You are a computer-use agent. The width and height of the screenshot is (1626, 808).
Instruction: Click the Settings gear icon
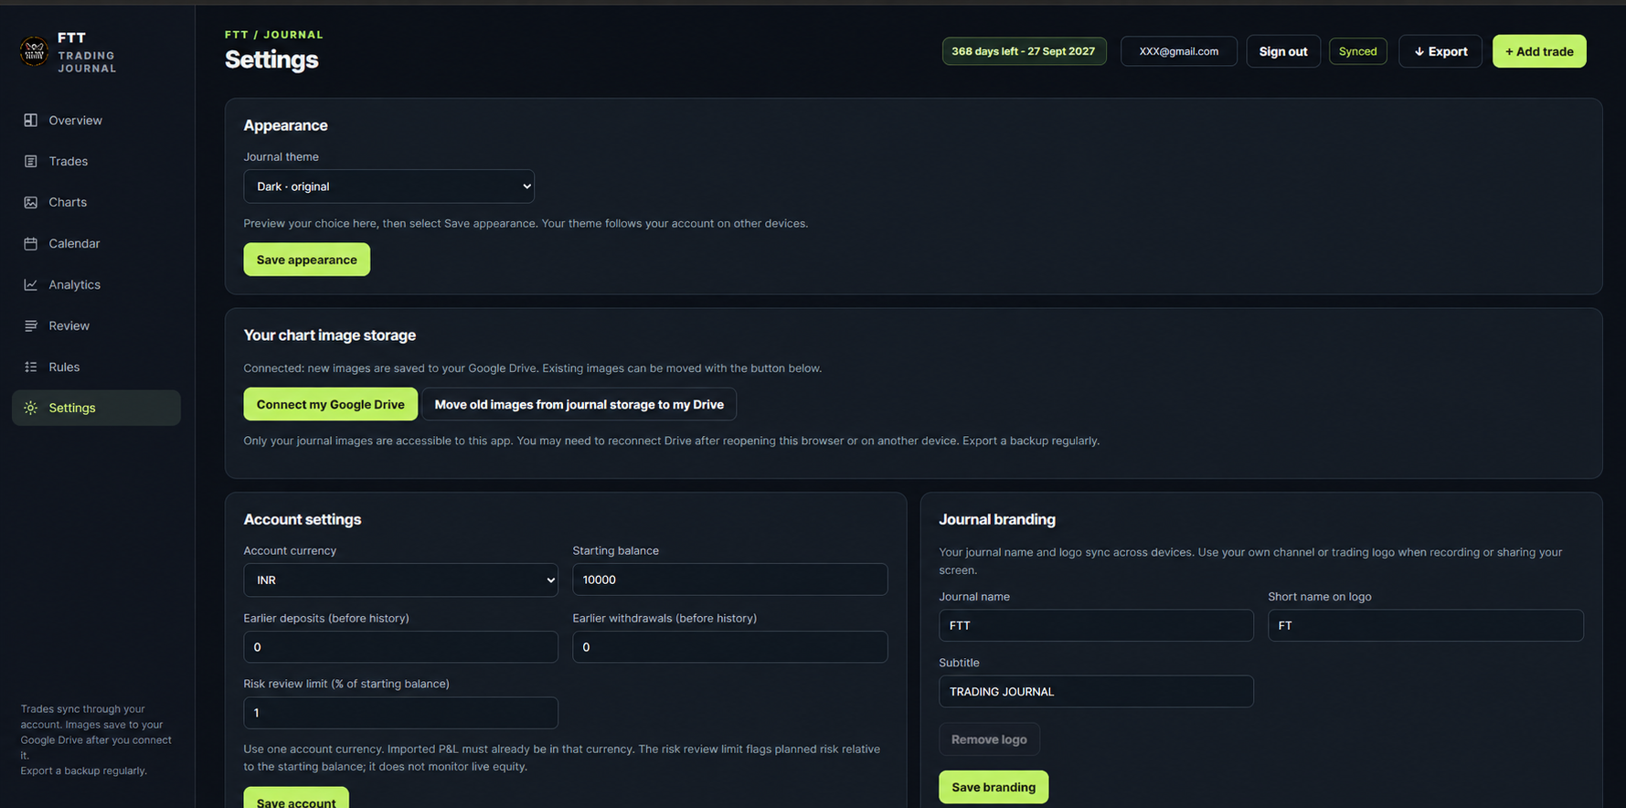tap(31, 408)
